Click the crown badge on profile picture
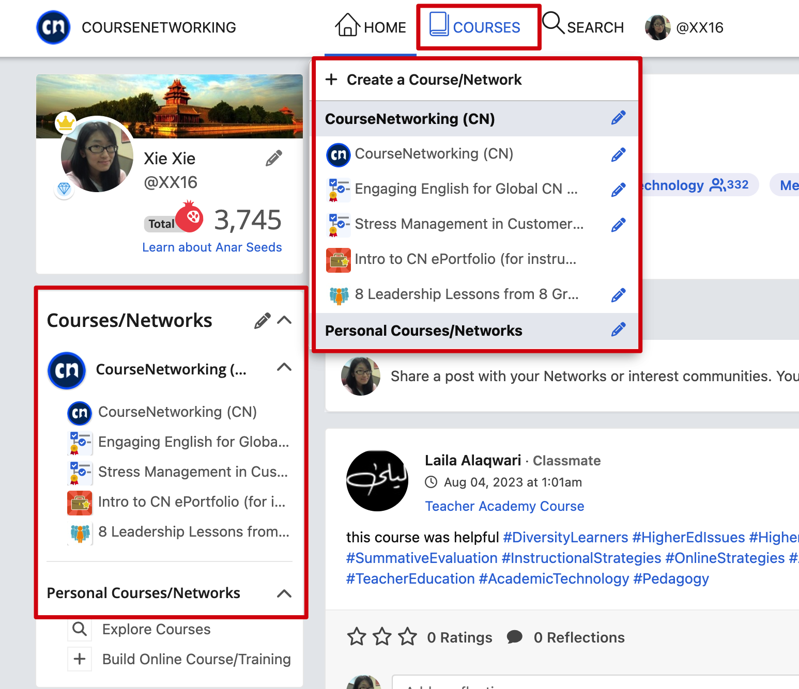Viewport: 799px width, 689px height. click(x=66, y=122)
